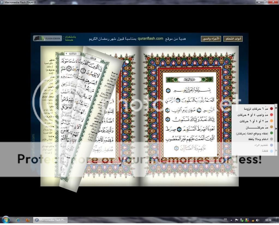Click verse marker 6 on the curled page

click(83, 71)
